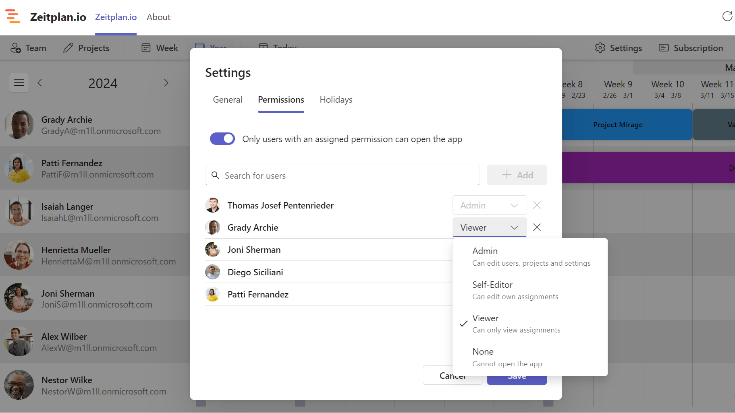This screenshot has width=735, height=413.
Task: Click the Zeitplan.io hamburger logo icon
Action: [12, 17]
